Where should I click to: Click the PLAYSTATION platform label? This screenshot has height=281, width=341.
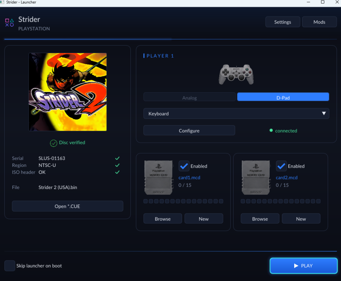[x=34, y=29]
